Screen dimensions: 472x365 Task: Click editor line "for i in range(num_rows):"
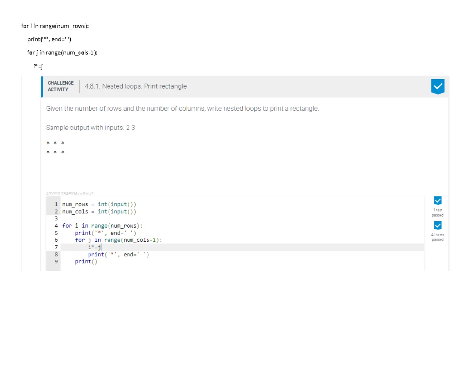[x=102, y=226]
